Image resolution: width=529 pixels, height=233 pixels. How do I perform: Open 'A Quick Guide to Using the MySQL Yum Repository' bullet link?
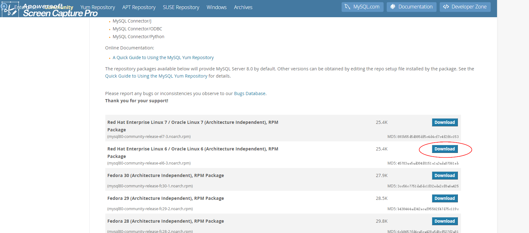click(163, 58)
